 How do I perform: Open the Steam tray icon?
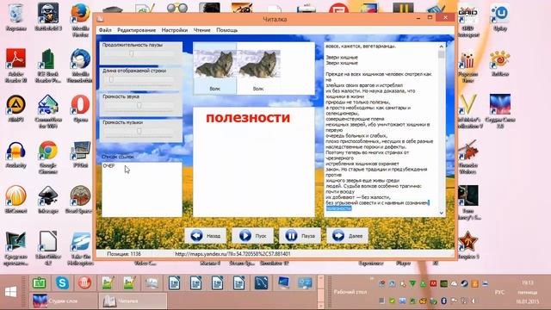coord(464,283)
